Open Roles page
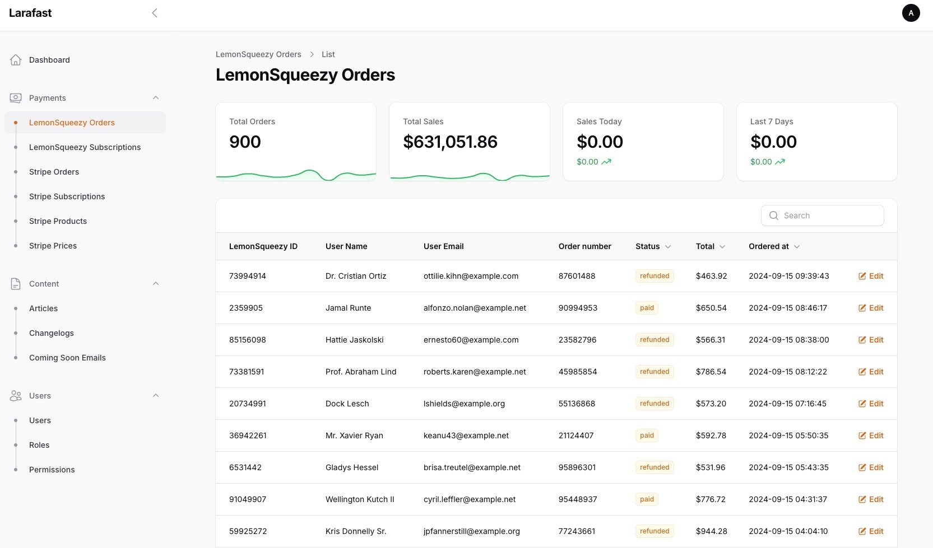The height and width of the screenshot is (548, 933). click(85, 445)
